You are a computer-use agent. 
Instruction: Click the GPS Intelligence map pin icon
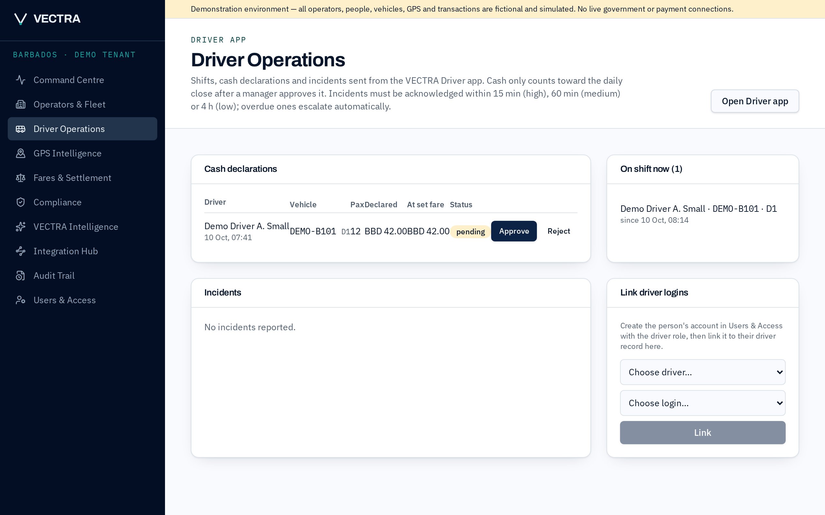(x=20, y=154)
